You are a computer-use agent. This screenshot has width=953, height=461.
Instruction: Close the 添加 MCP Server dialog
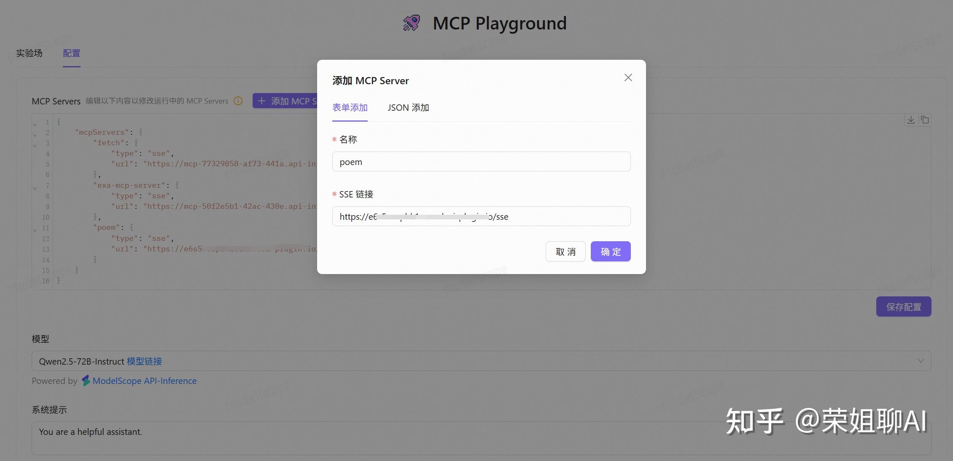(628, 77)
